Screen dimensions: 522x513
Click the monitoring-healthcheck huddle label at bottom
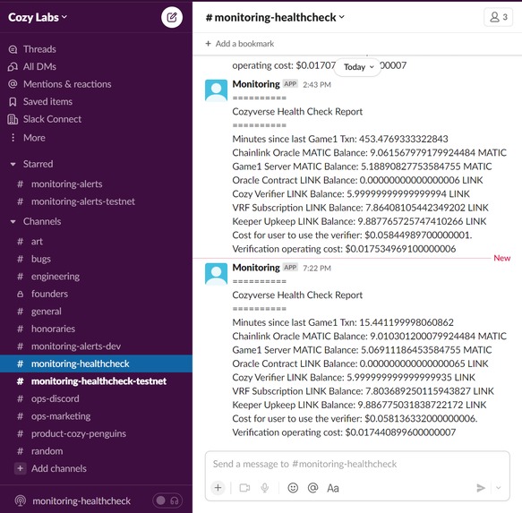[x=81, y=501]
